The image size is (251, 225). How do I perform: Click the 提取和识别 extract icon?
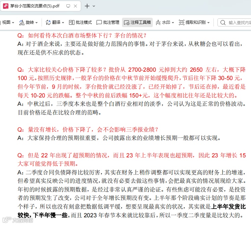182,22
